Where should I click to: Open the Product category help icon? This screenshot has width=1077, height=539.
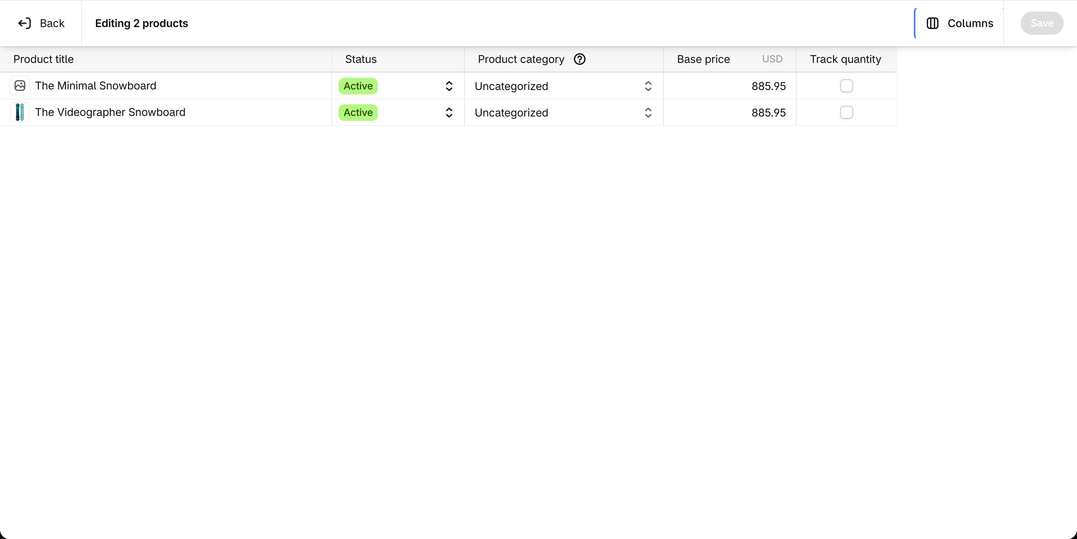tap(580, 59)
